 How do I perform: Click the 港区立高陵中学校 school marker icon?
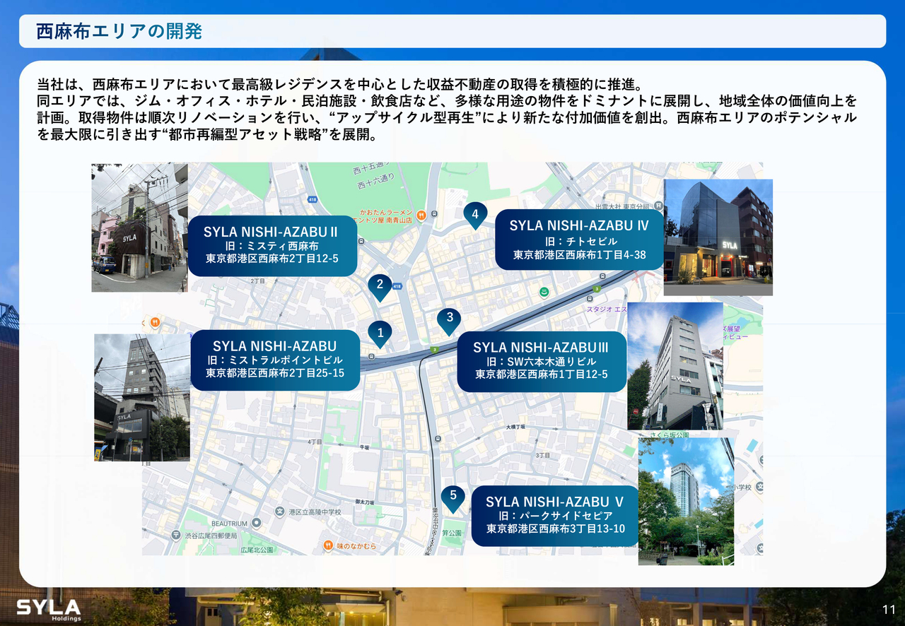tap(280, 512)
